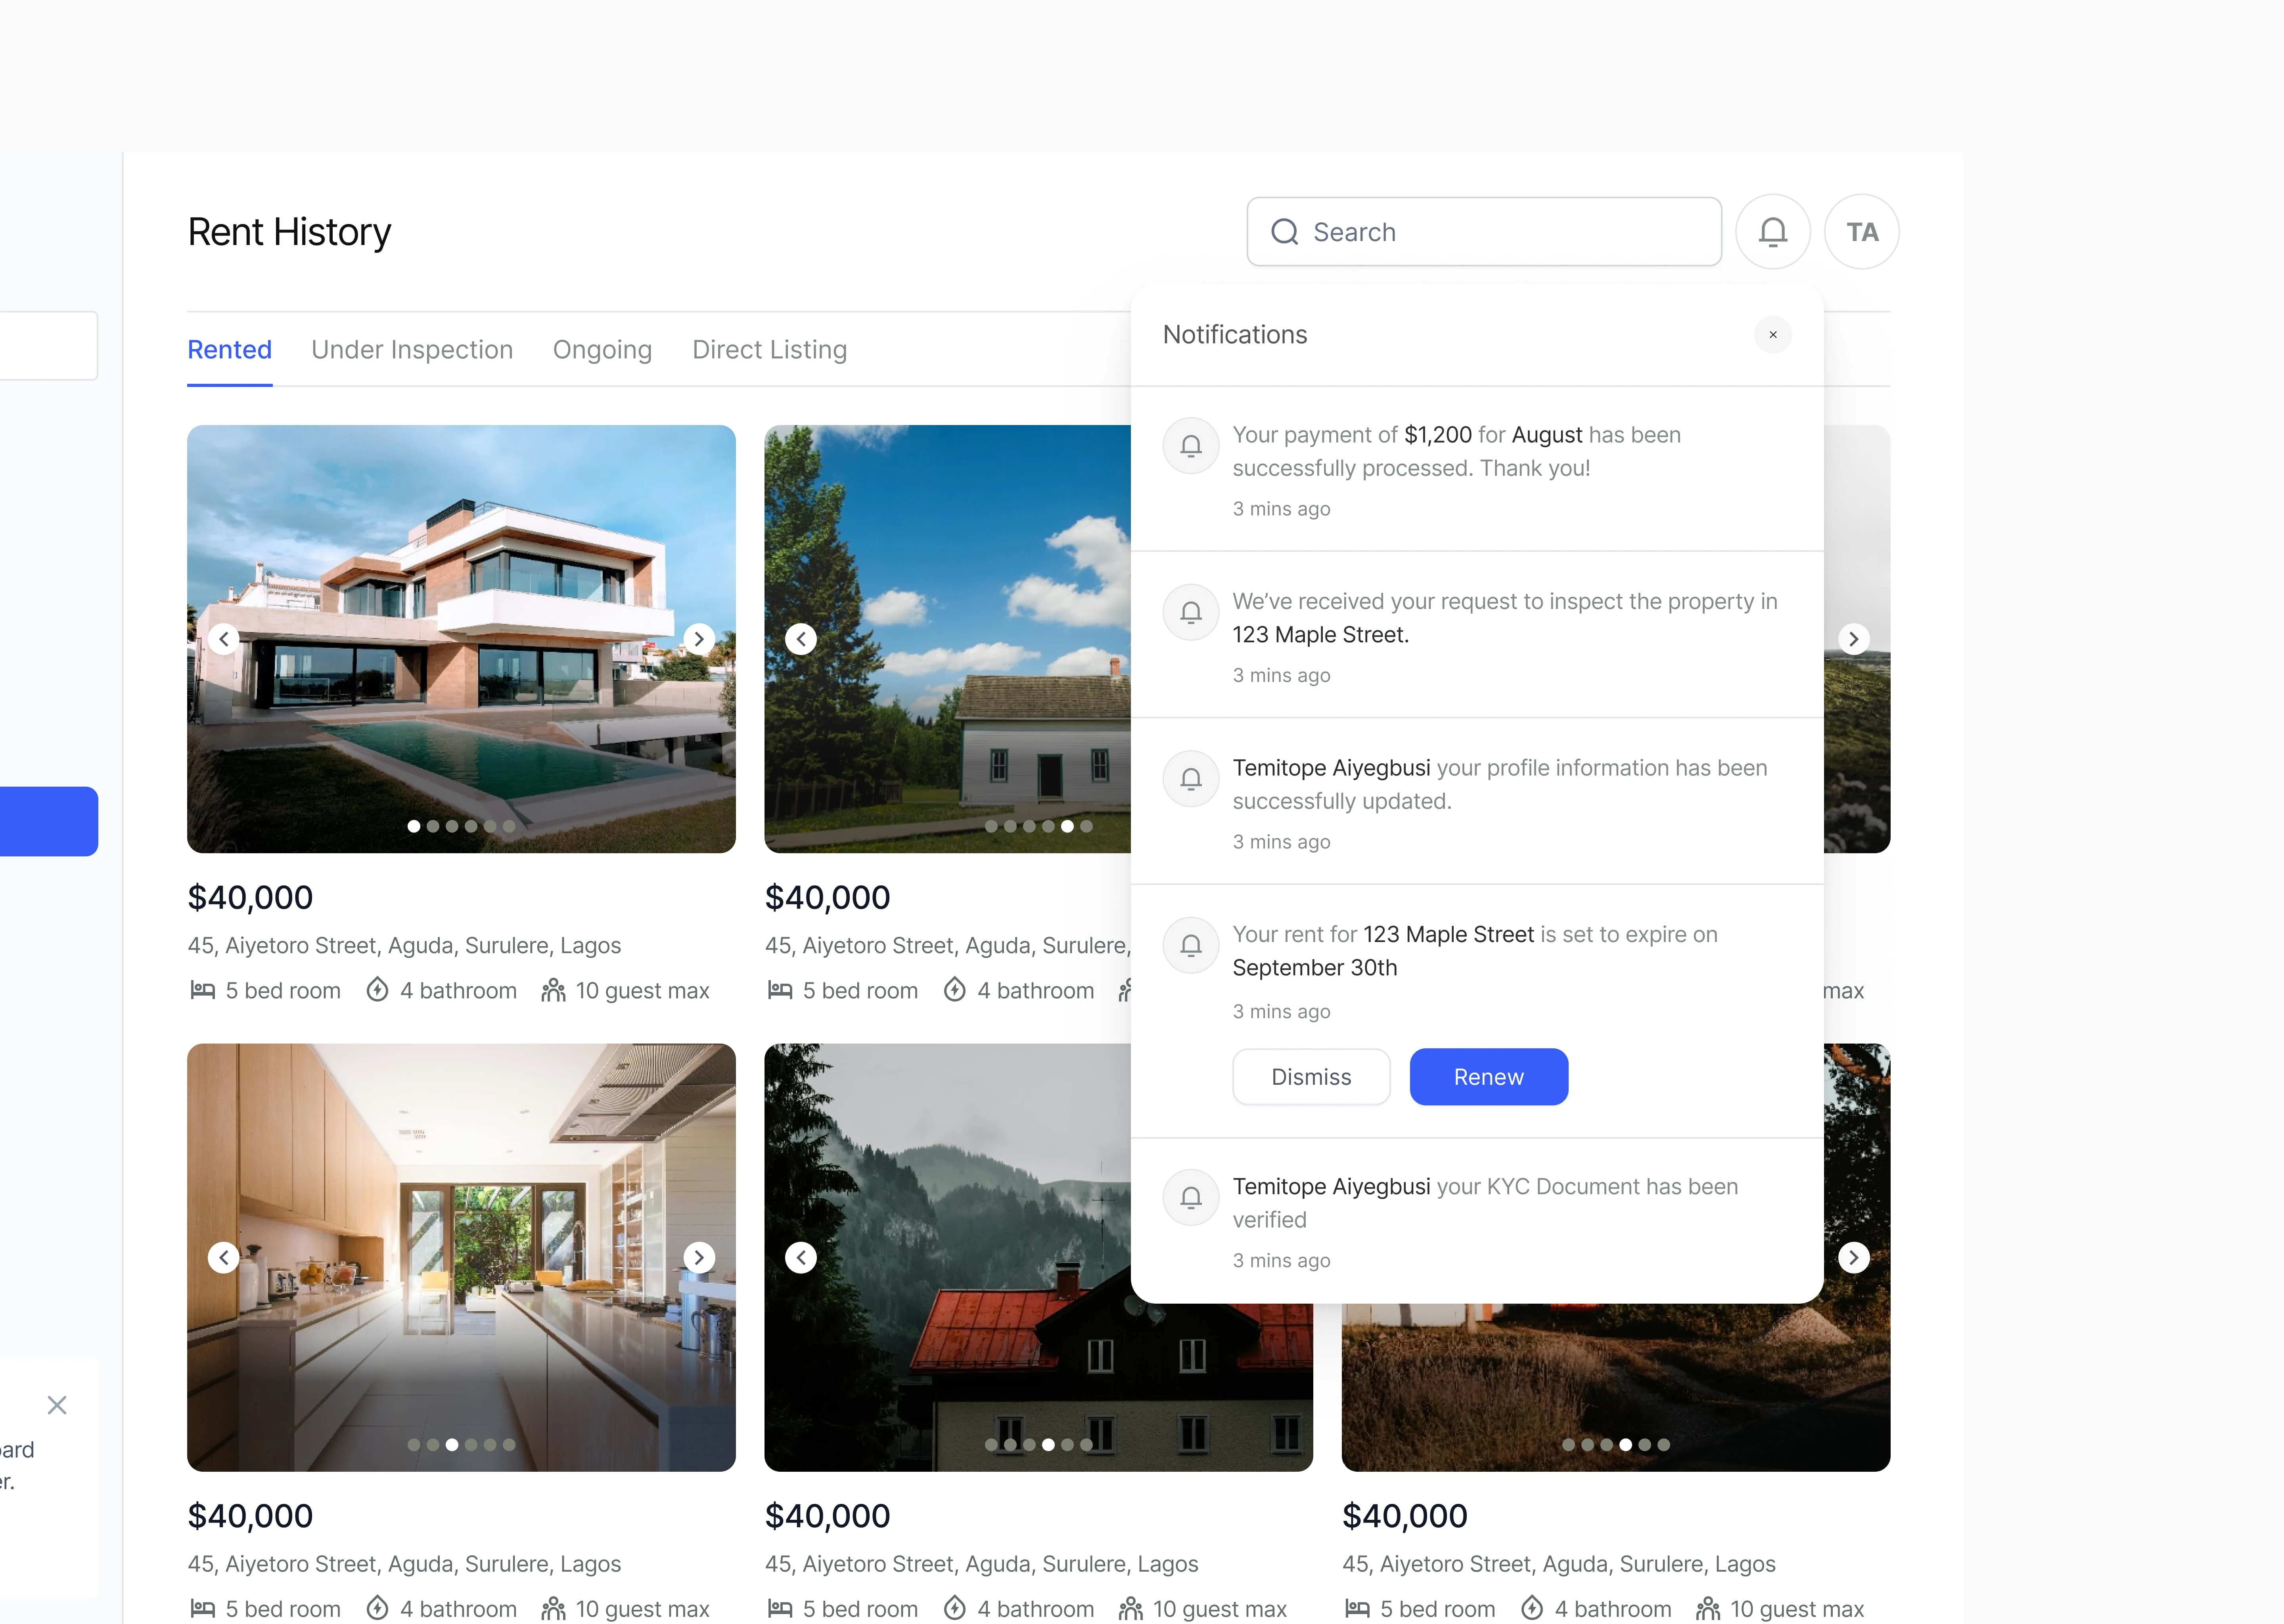
Task: Switch to the Ongoing tab
Action: tap(602, 350)
